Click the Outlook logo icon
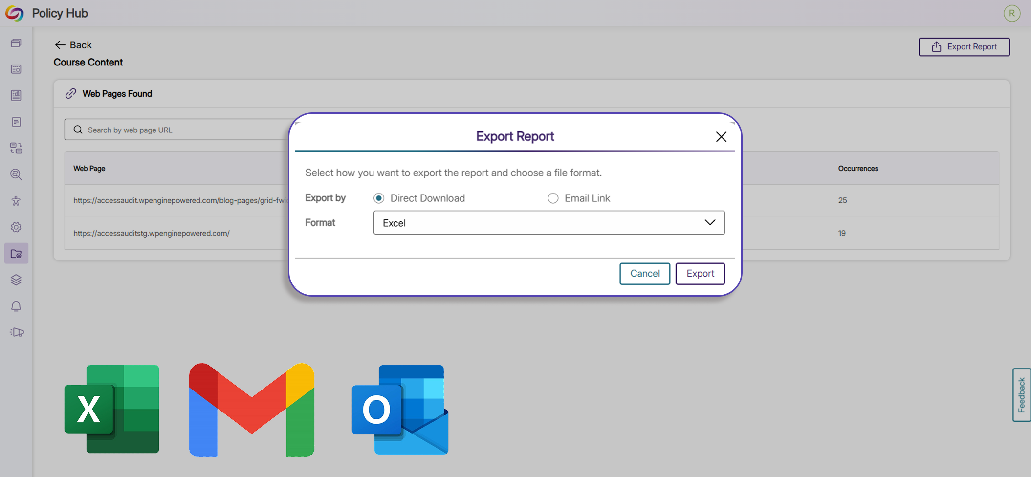This screenshot has height=477, width=1031. [x=400, y=410]
